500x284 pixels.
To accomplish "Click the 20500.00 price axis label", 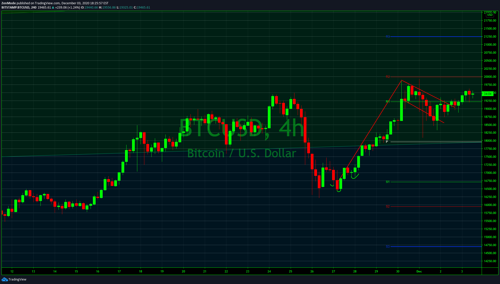I will pyautogui.click(x=490, y=61).
